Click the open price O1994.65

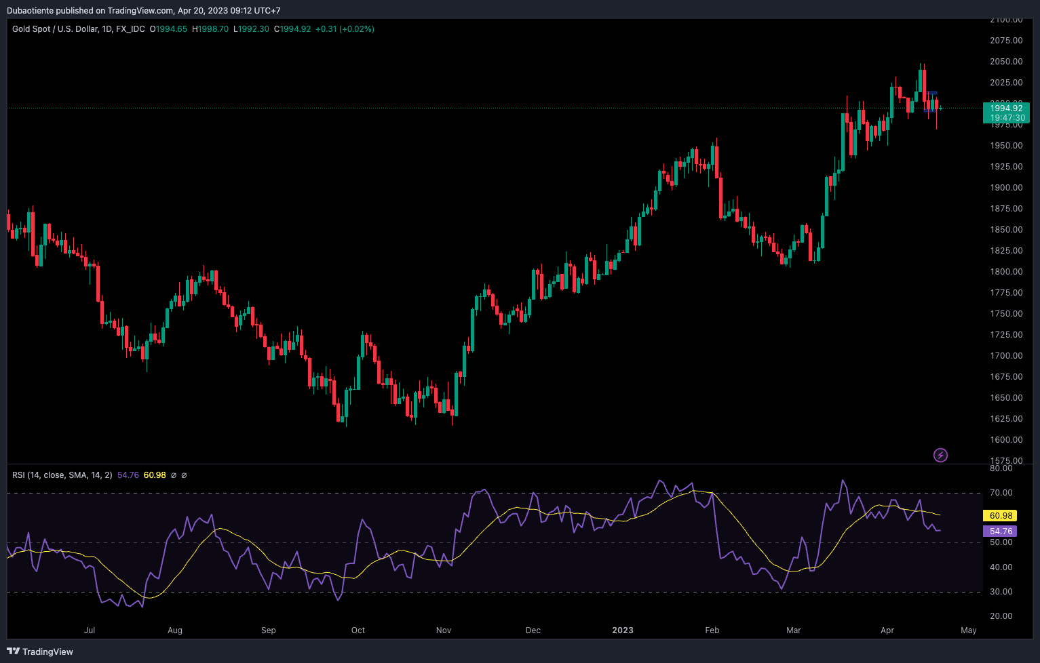point(168,29)
